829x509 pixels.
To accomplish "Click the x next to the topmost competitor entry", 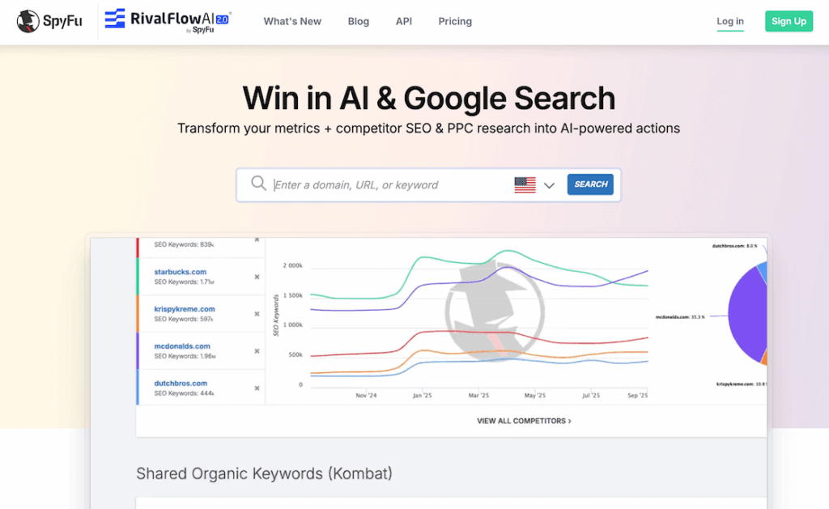I will tap(257, 240).
